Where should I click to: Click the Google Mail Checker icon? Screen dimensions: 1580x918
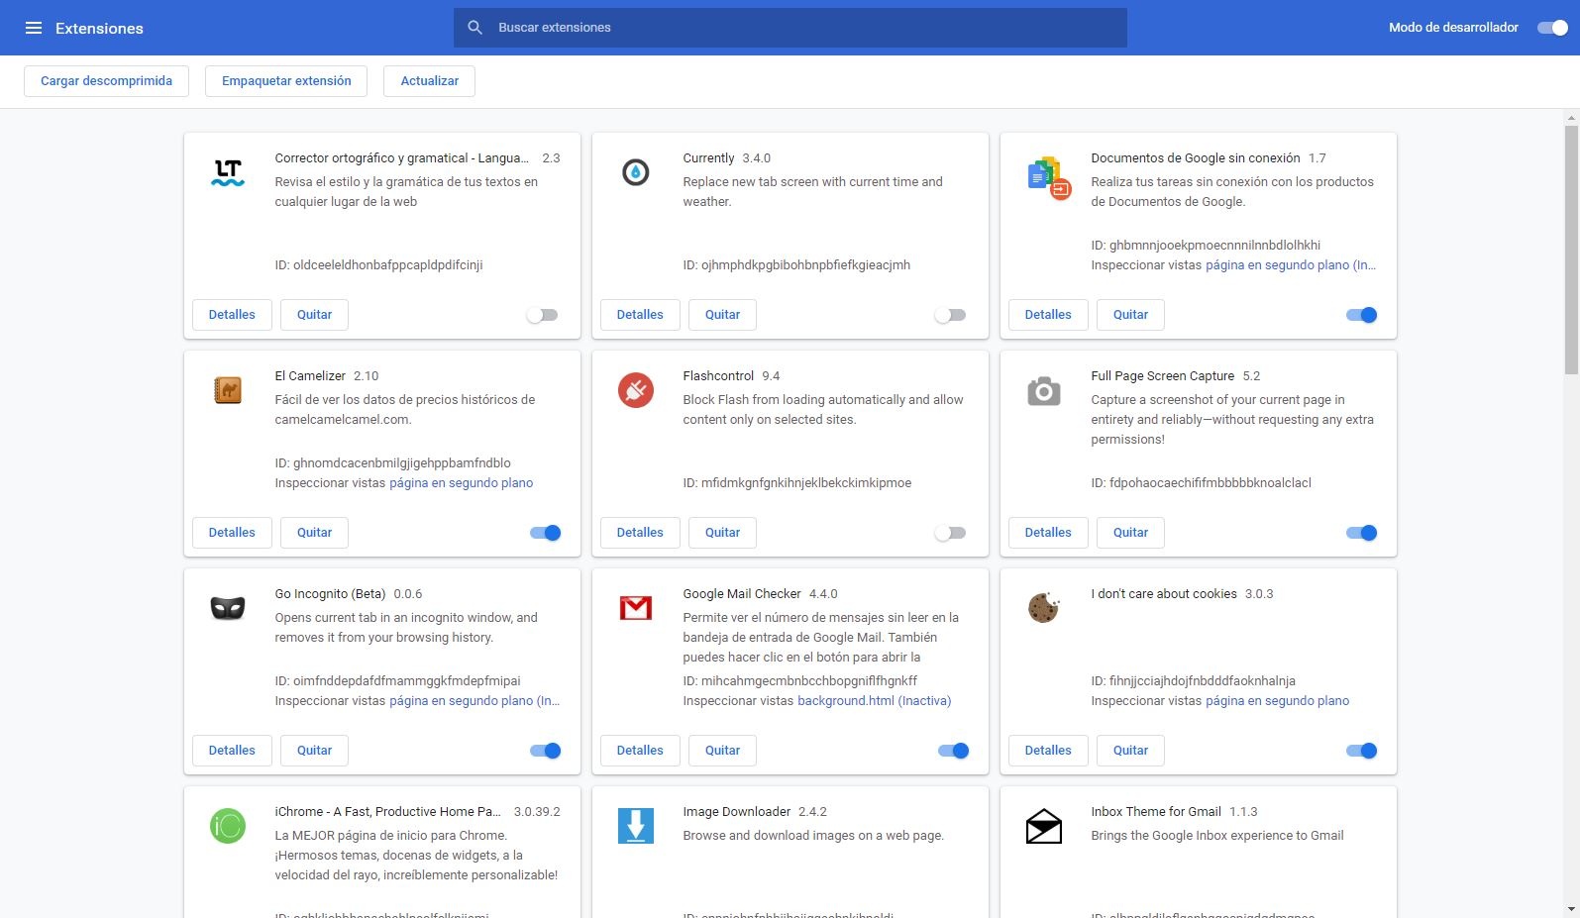[636, 607]
